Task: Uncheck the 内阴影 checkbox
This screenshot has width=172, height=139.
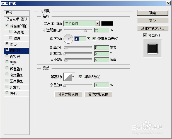Action: click(7, 50)
